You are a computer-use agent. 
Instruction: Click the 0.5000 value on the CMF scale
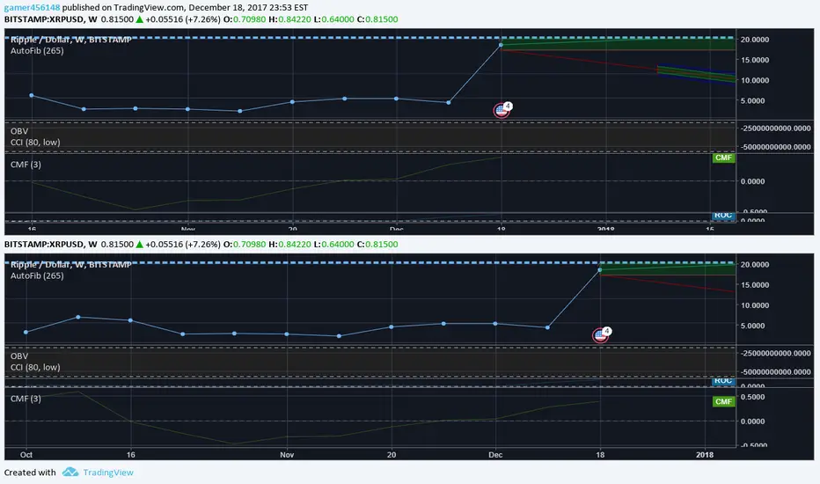click(x=752, y=397)
